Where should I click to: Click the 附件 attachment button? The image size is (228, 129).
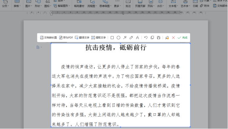[205, 6]
